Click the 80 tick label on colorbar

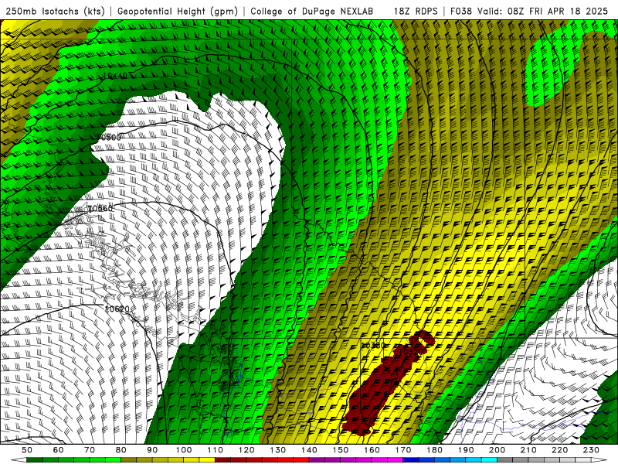pos(121,450)
